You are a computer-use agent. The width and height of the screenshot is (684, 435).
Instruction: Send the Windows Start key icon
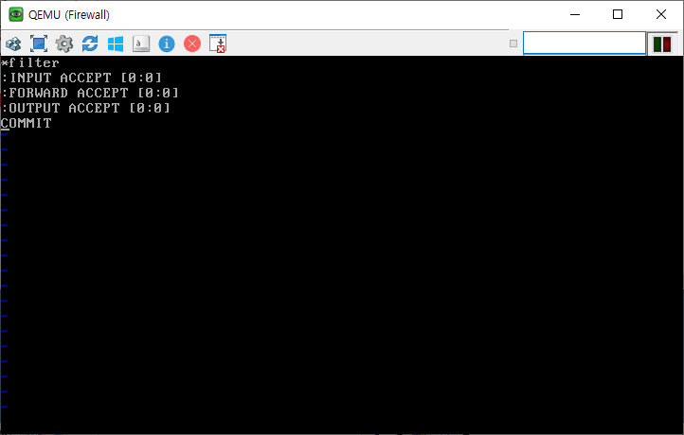tap(116, 43)
